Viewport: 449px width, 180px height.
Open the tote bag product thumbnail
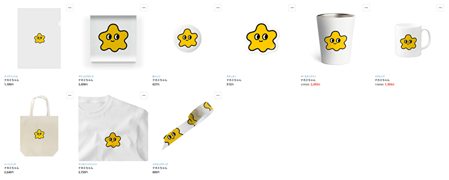[x=39, y=126]
